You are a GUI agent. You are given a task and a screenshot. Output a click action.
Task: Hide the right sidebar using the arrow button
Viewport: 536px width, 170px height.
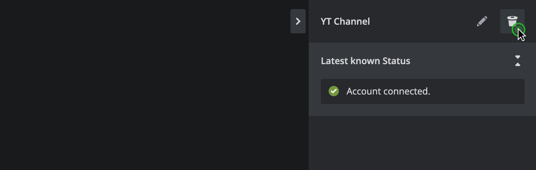[x=298, y=21]
